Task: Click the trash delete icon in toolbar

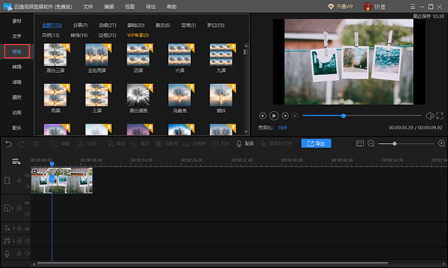Action: (x=36, y=144)
